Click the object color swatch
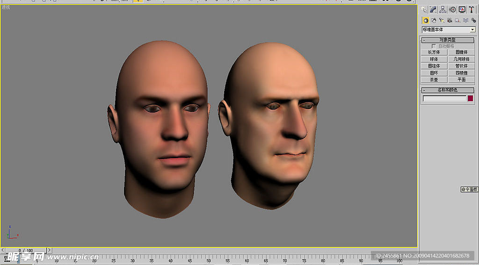The image size is (479, 265). point(471,98)
